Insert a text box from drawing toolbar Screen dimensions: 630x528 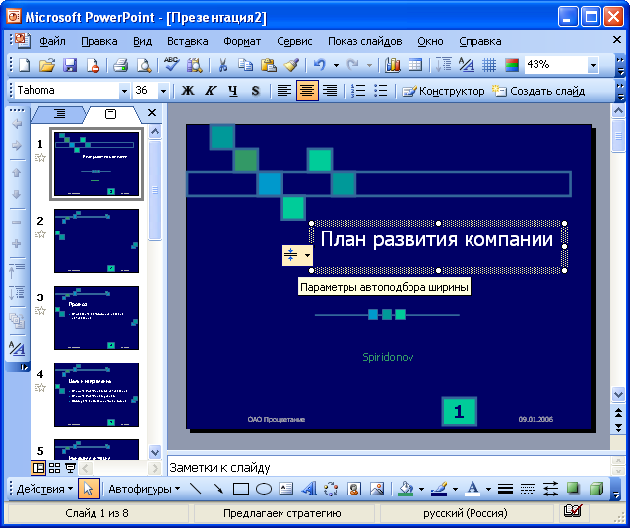coord(286,489)
